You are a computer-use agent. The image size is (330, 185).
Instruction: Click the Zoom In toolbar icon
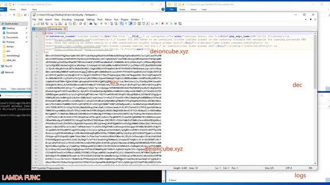point(101,24)
